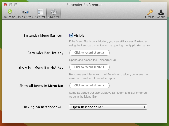Click the Show full Menu Bar Hot Key label
The image size is (169, 126).
coord(41,67)
